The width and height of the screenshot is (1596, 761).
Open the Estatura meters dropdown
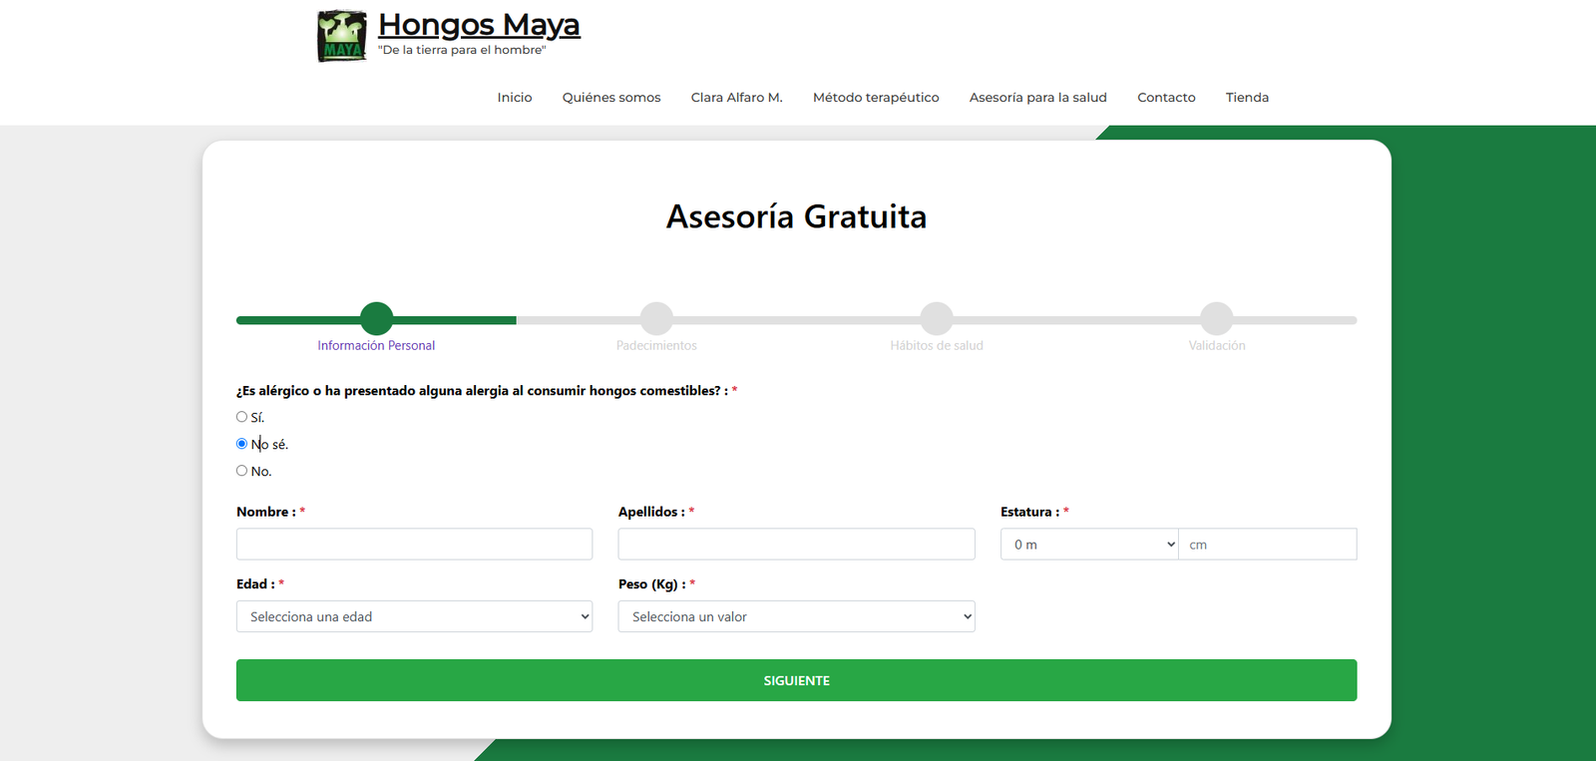(1089, 545)
